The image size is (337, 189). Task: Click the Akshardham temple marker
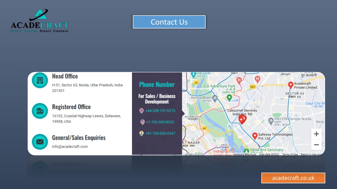point(215,98)
